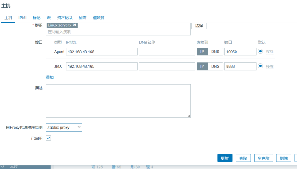This screenshot has width=297, height=169.
Task: Click the 全克隆 button
Action: [263, 158]
